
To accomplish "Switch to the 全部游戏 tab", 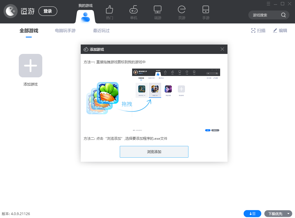I will [28, 30].
